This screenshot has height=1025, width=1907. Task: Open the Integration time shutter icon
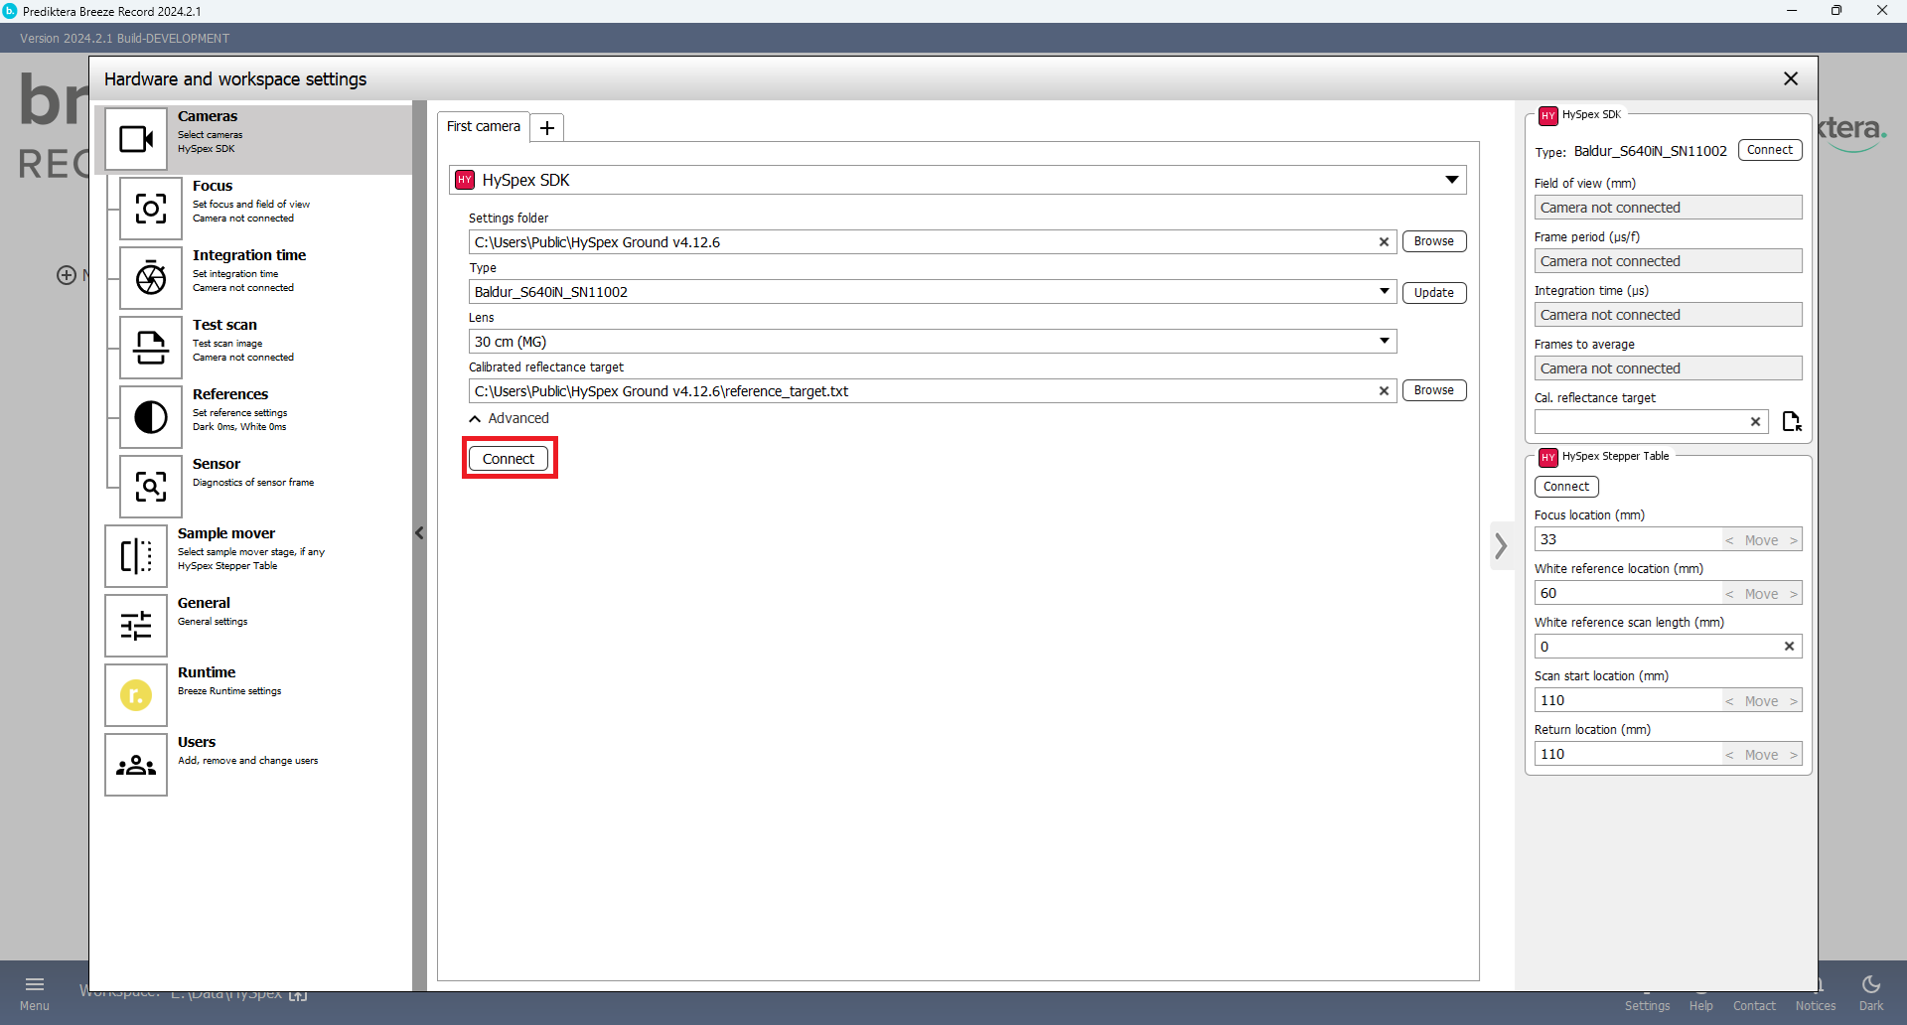click(151, 278)
